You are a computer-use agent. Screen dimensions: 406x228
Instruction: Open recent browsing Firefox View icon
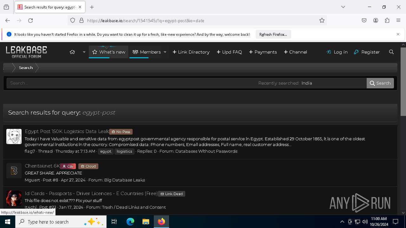click(6, 7)
